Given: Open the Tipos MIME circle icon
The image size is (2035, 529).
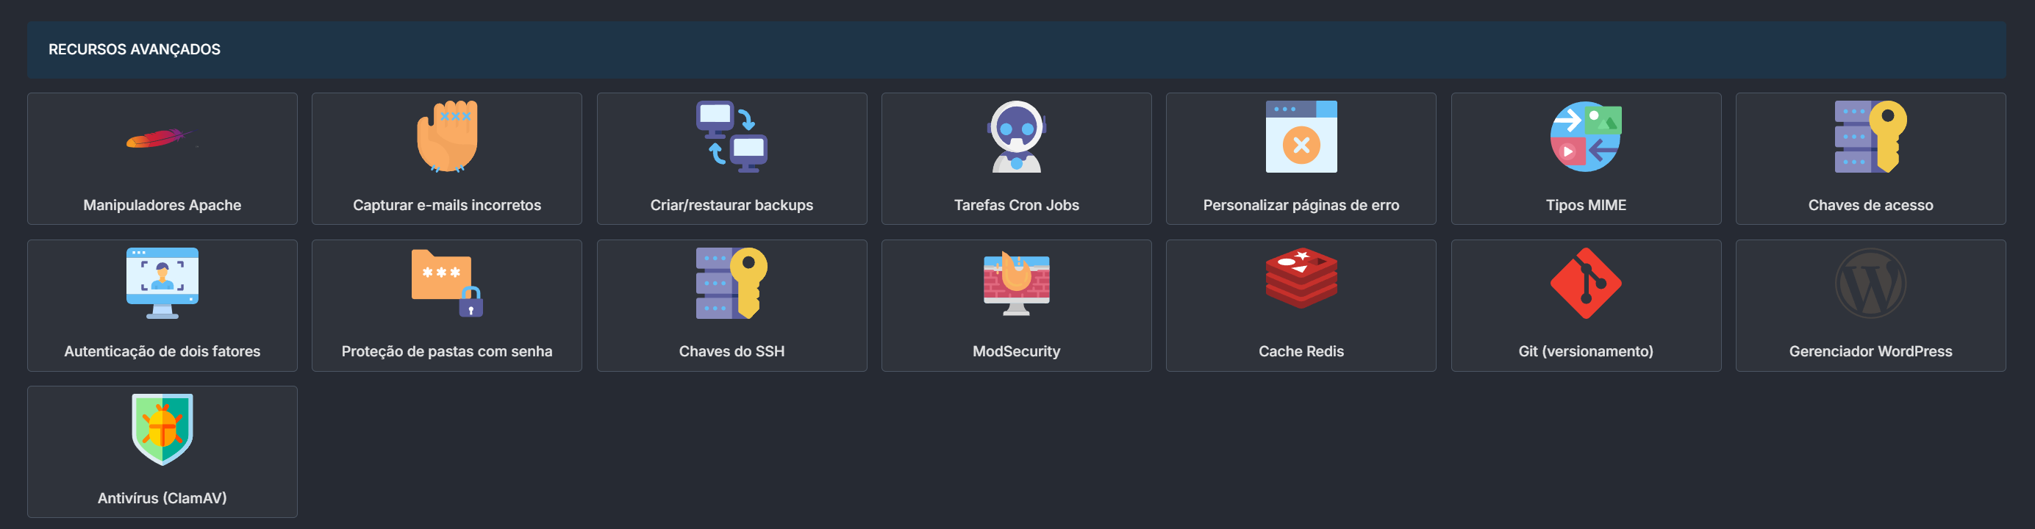Looking at the screenshot, I should 1586,136.
